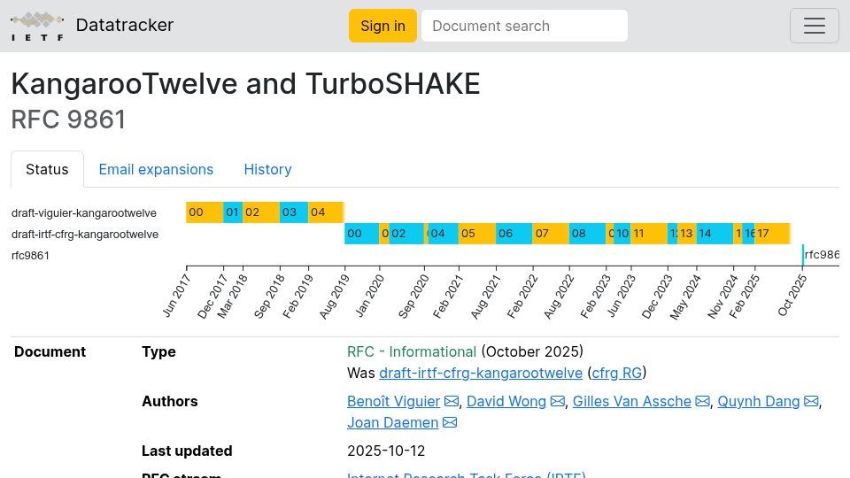Click the draft-irtf-cfrg-kangarootwelve timeline row label
The height and width of the screenshot is (478, 850).
pyautogui.click(x=85, y=234)
